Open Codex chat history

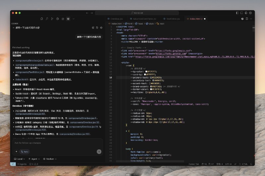97,28
